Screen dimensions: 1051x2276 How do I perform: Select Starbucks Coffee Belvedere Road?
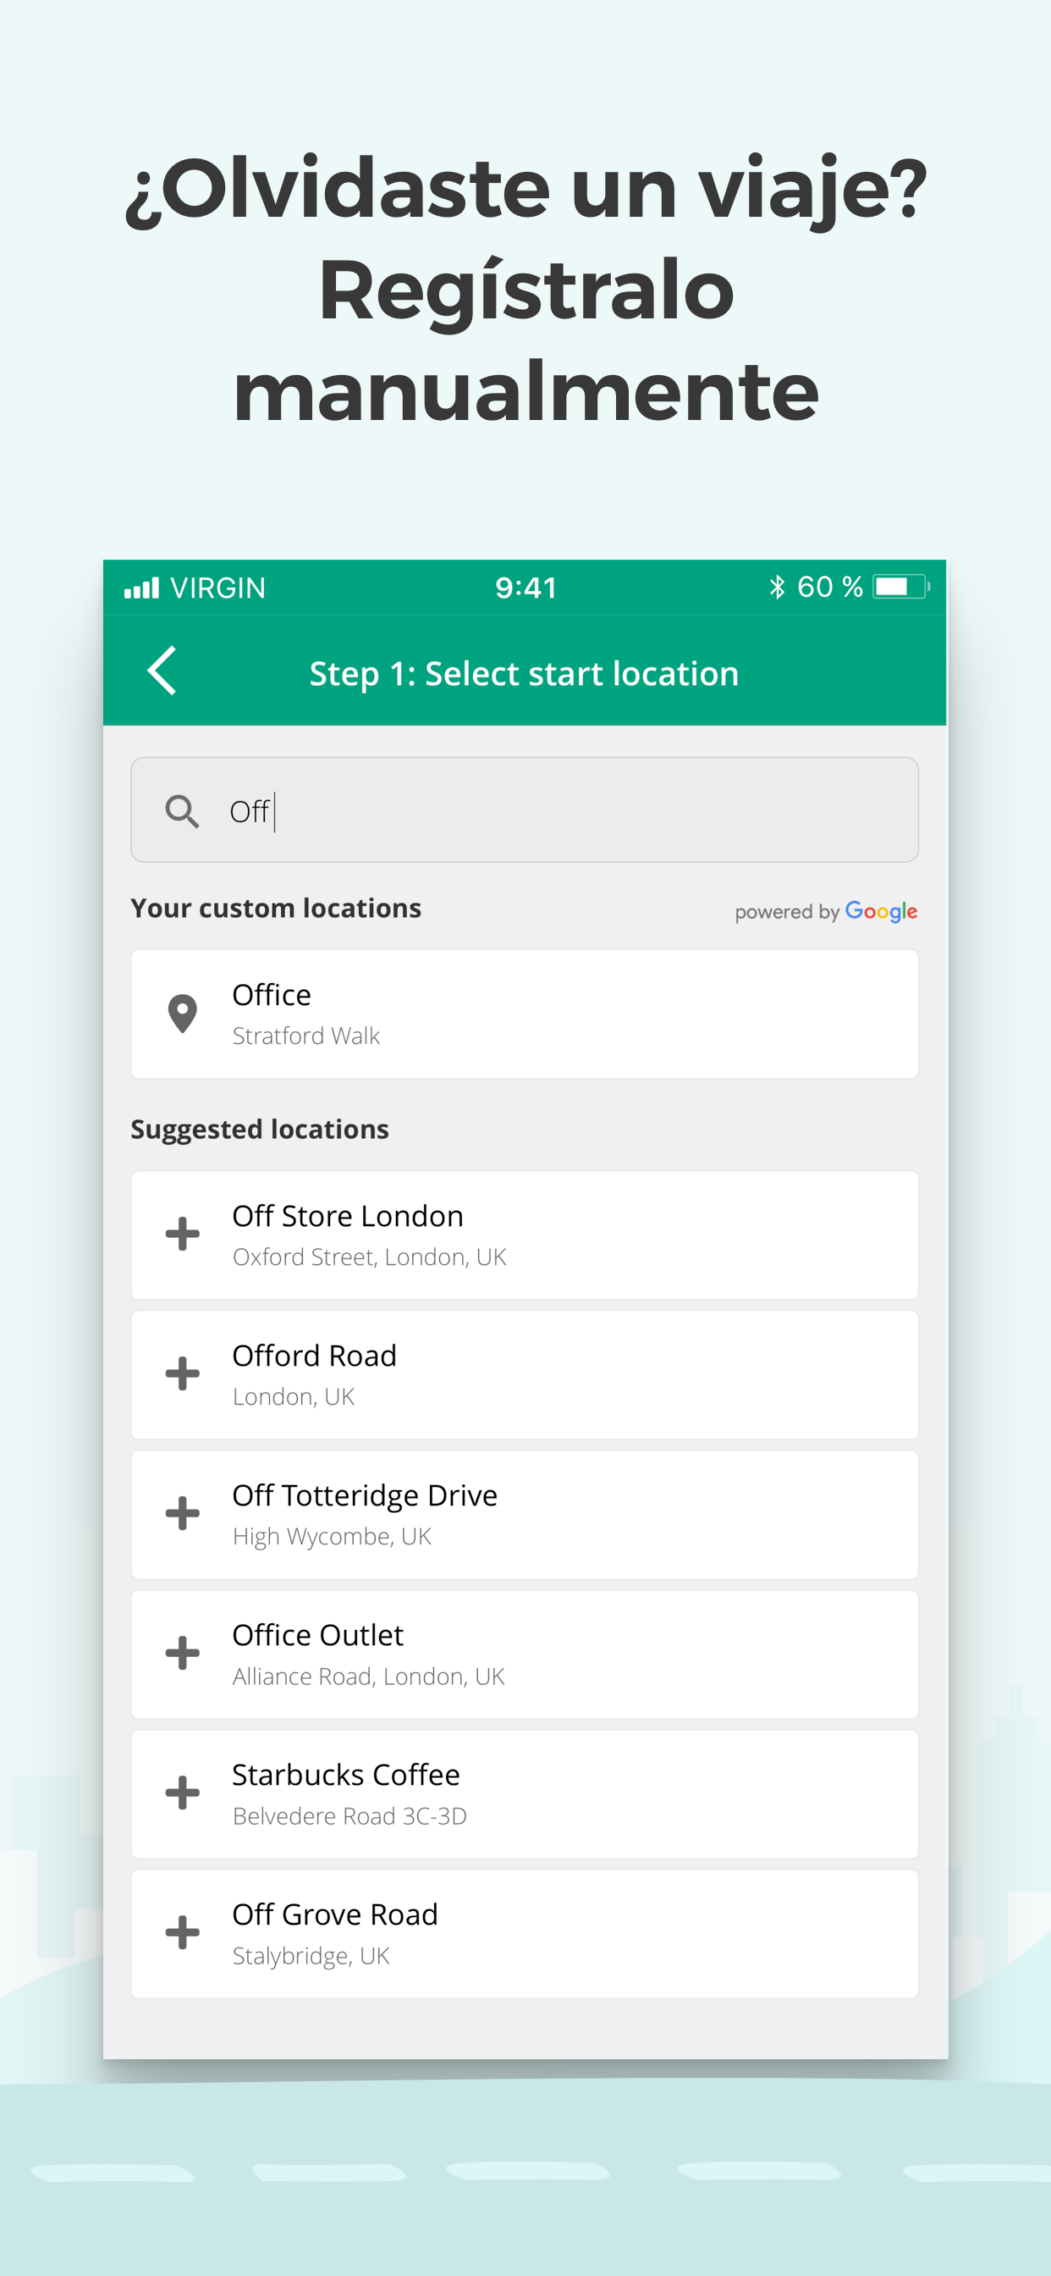[525, 1793]
